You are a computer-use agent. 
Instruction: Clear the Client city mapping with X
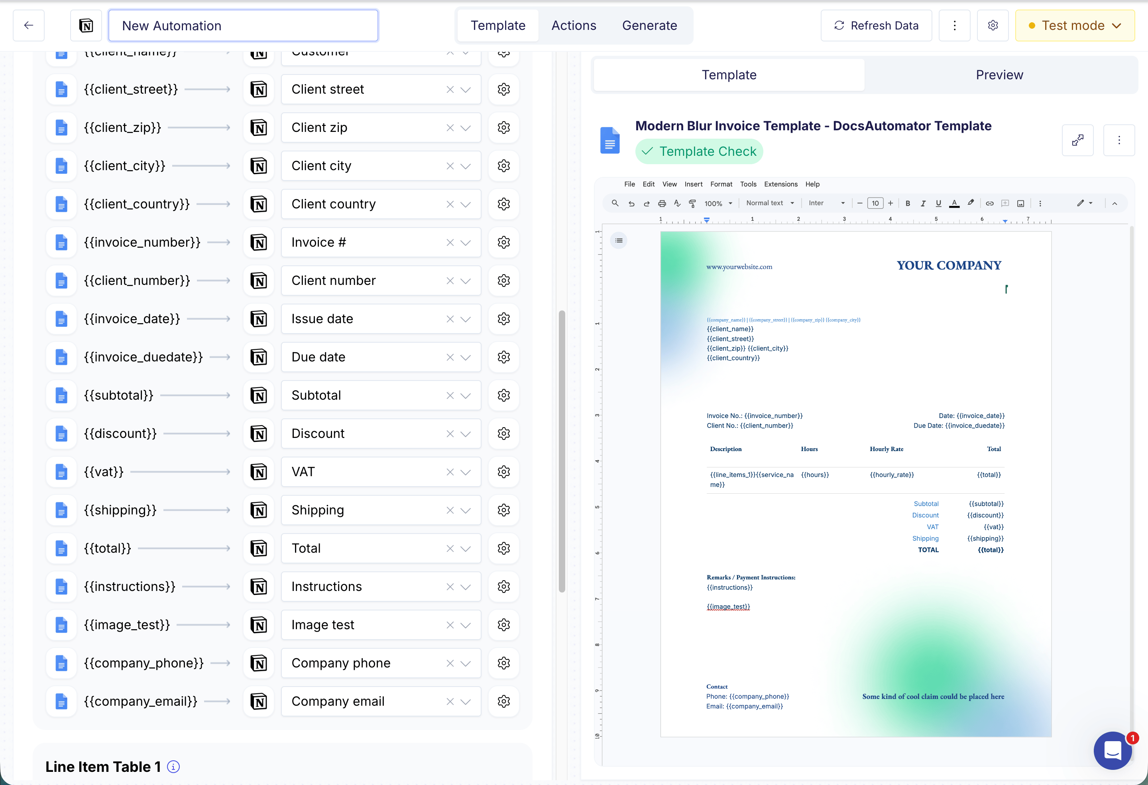(450, 166)
